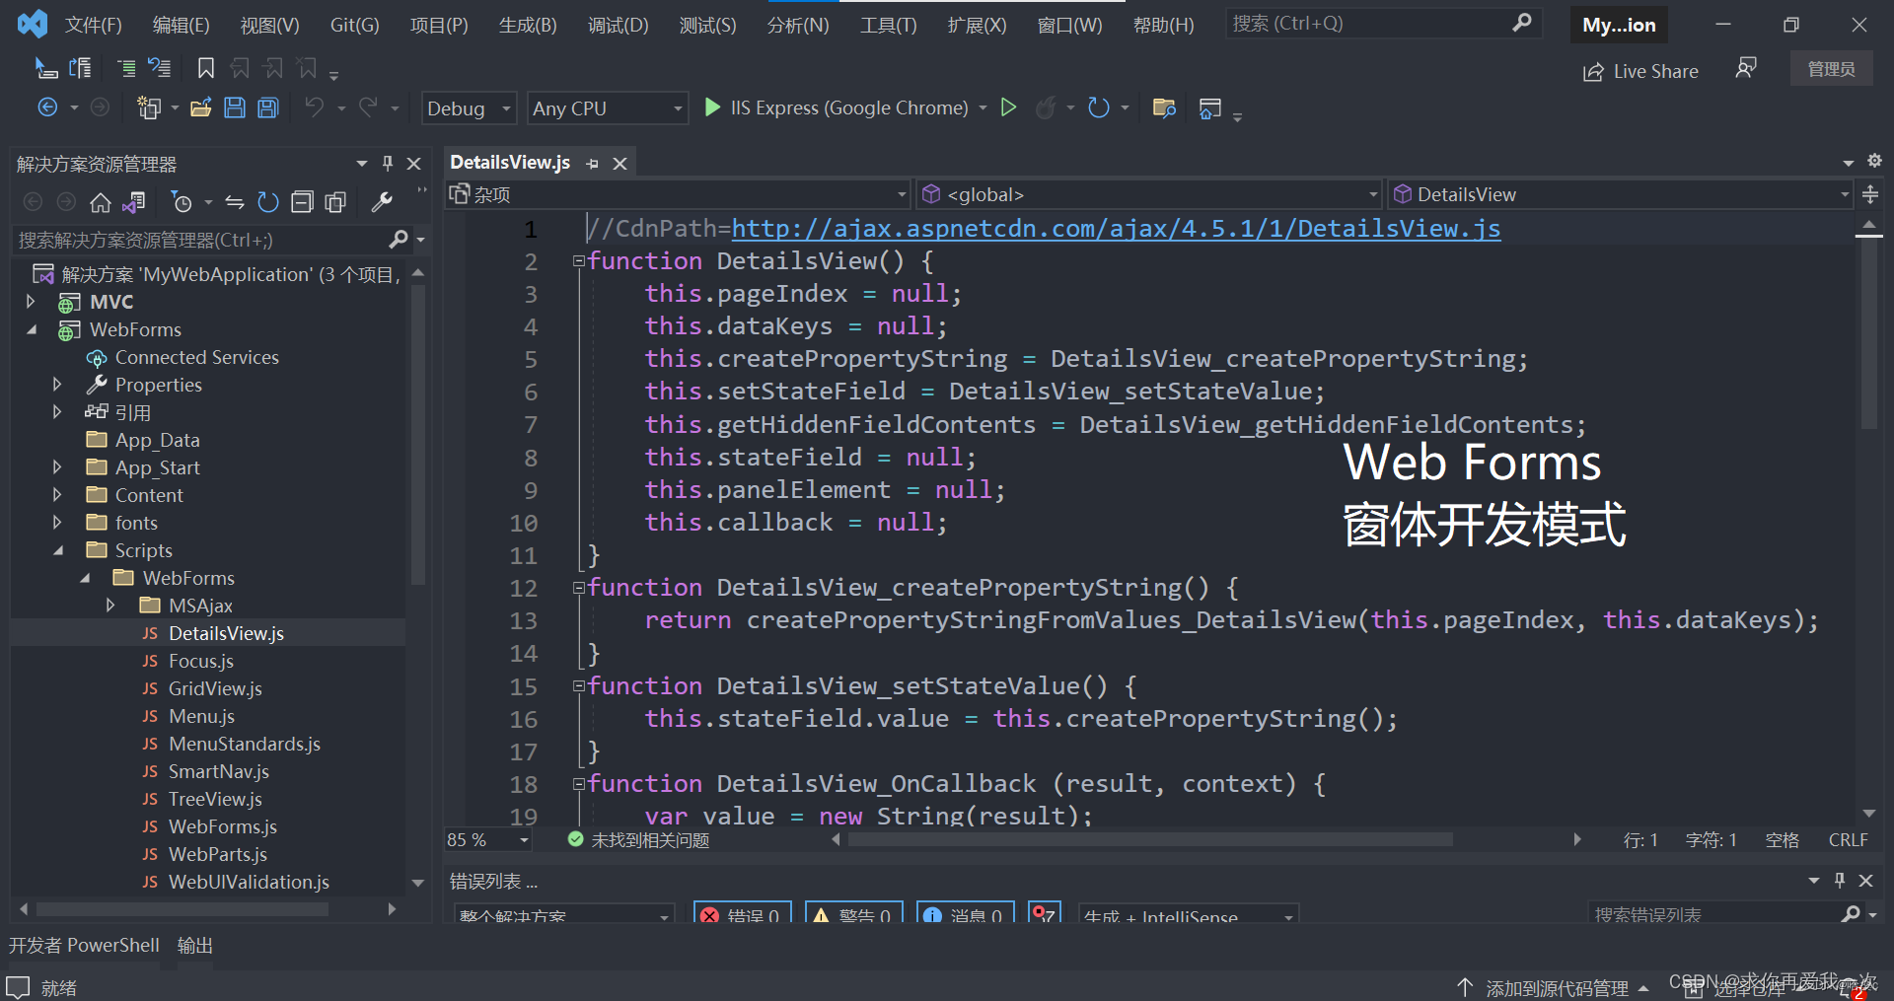Open the Debug configuration dropdown
This screenshot has width=1894, height=1001.
pos(470,107)
